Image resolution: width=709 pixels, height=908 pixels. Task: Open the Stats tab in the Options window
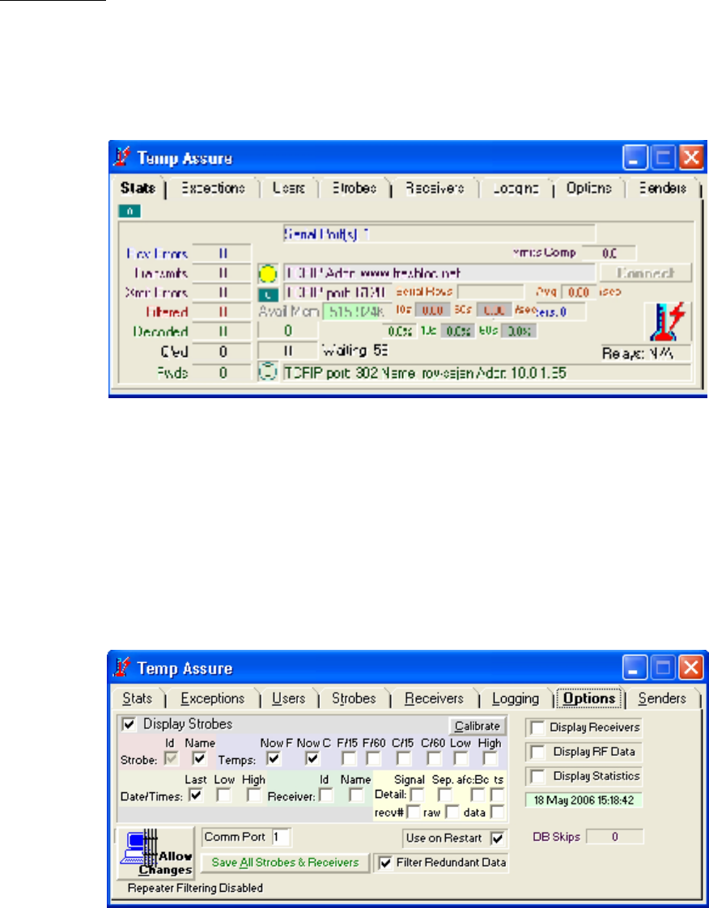(x=138, y=698)
